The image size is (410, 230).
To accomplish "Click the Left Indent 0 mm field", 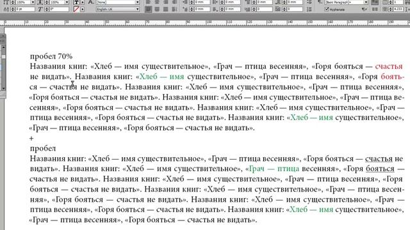I will tap(202, 3).
